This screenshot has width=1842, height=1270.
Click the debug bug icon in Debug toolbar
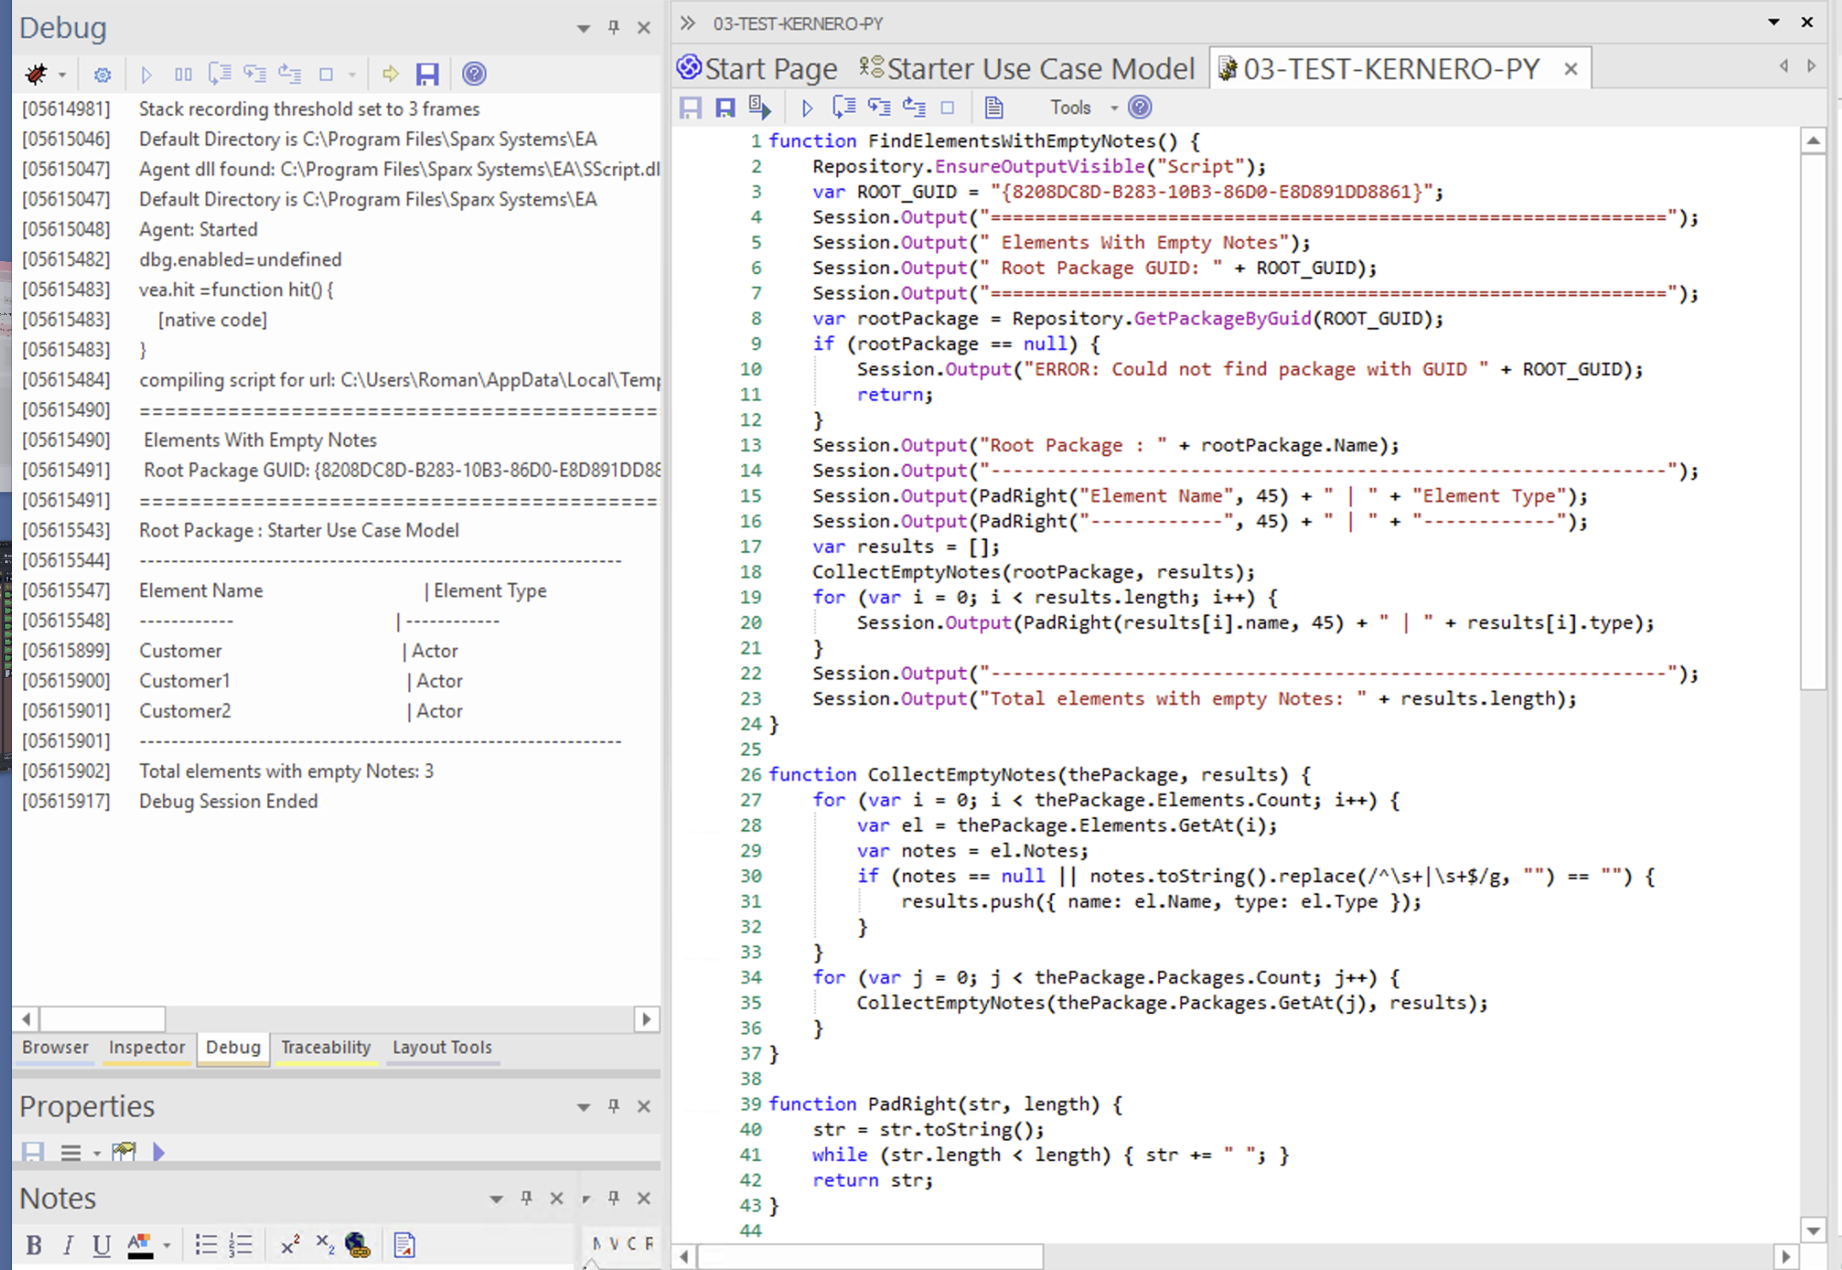click(x=36, y=74)
